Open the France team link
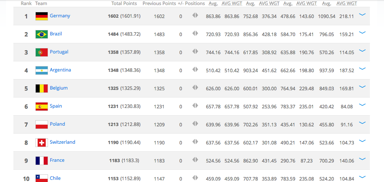Screen dimensions: 384x182 57,160
